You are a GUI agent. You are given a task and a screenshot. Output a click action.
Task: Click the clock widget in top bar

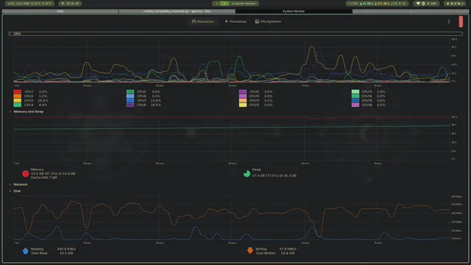click(70, 3)
